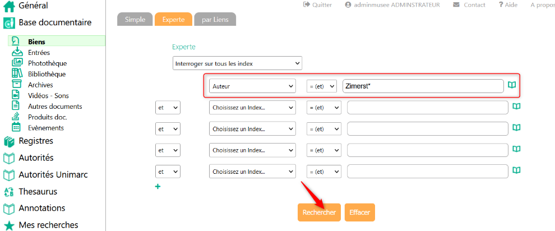Click the green plus icon to add criterion

tap(158, 187)
